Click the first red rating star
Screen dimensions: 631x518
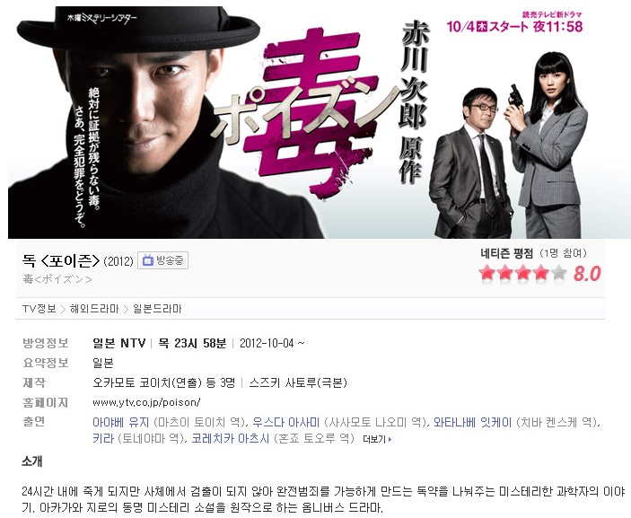486,273
